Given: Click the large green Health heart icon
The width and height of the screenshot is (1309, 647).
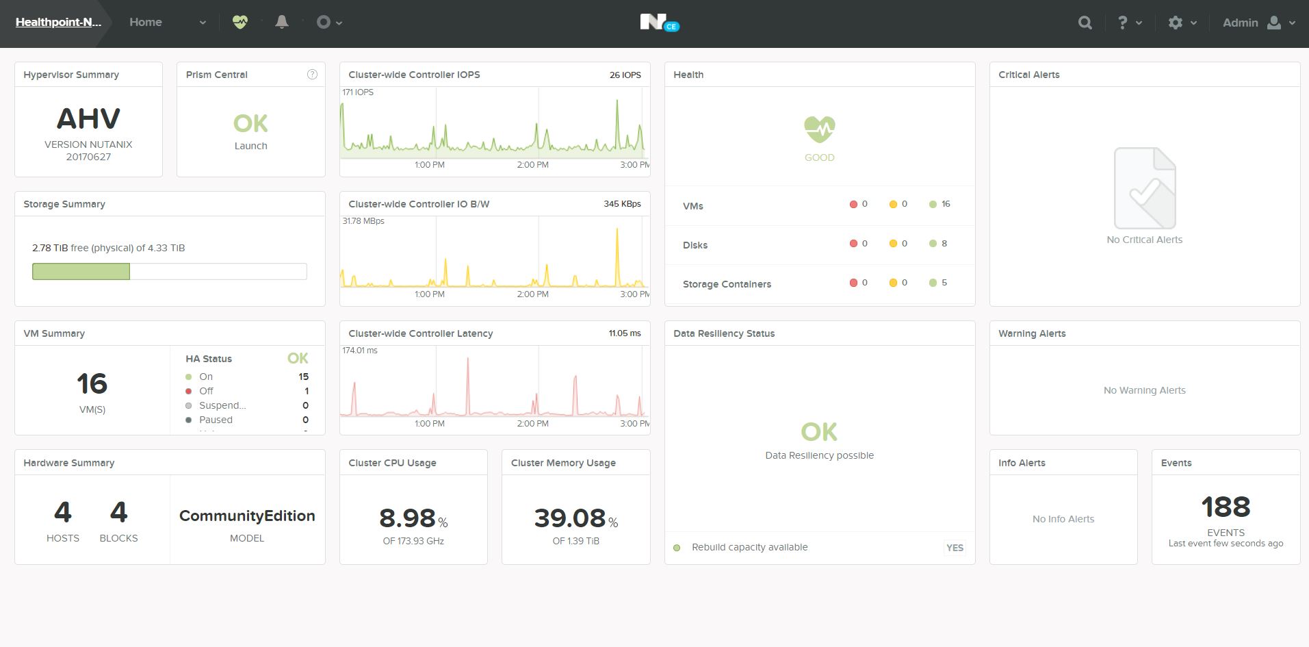Looking at the screenshot, I should coord(819,129).
